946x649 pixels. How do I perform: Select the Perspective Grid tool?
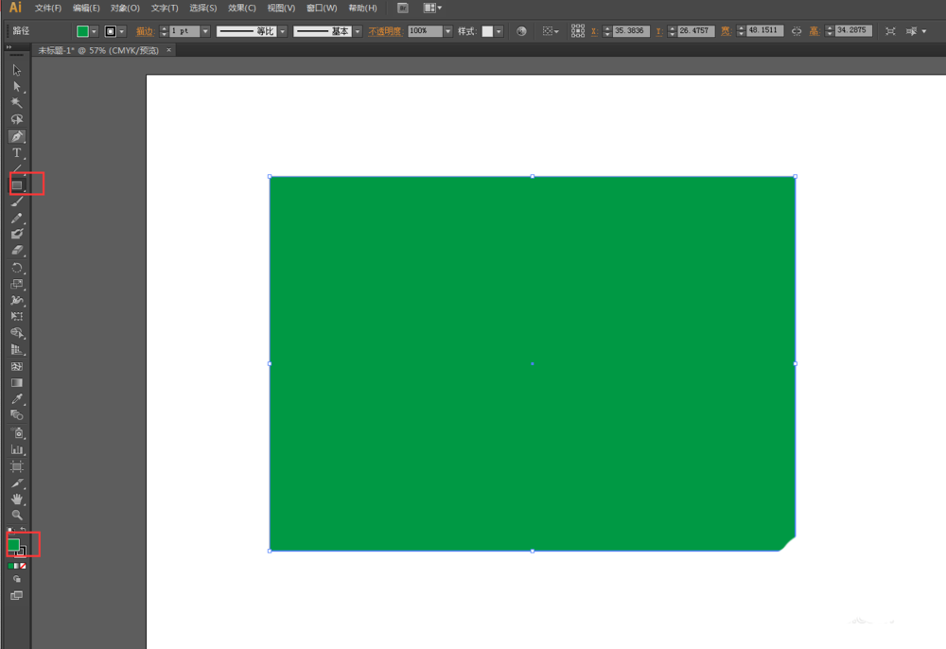(16, 349)
